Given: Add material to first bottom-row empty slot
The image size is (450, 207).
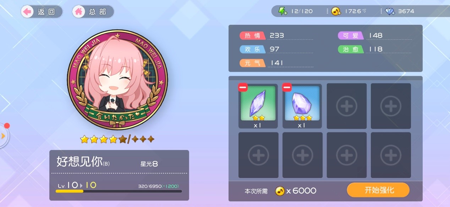Looking at the screenshot, I should click(258, 155).
